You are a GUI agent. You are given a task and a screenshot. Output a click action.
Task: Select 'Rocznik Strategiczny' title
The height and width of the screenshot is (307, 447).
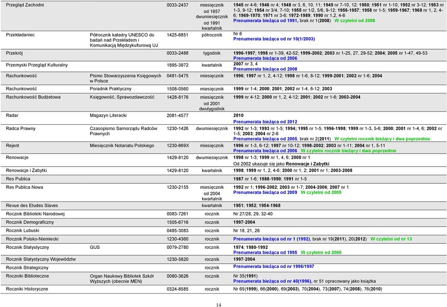click(27, 268)
